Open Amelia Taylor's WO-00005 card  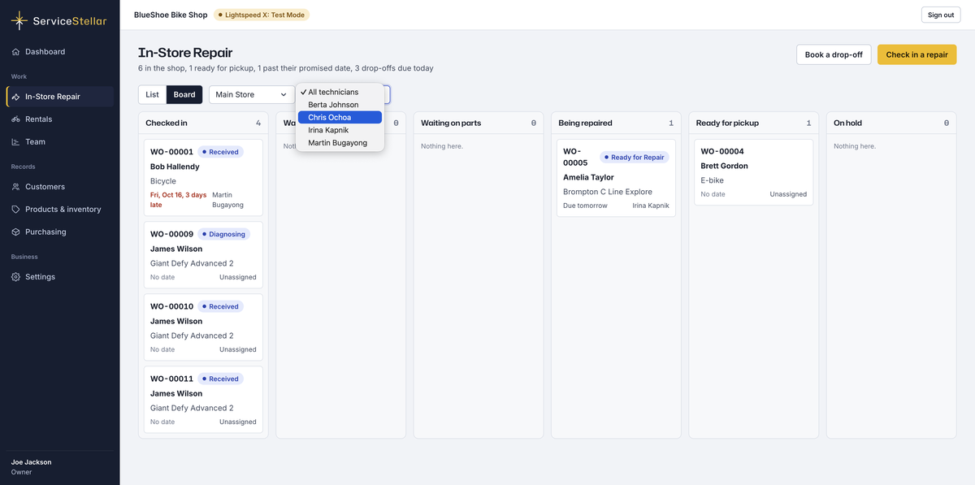(x=616, y=178)
